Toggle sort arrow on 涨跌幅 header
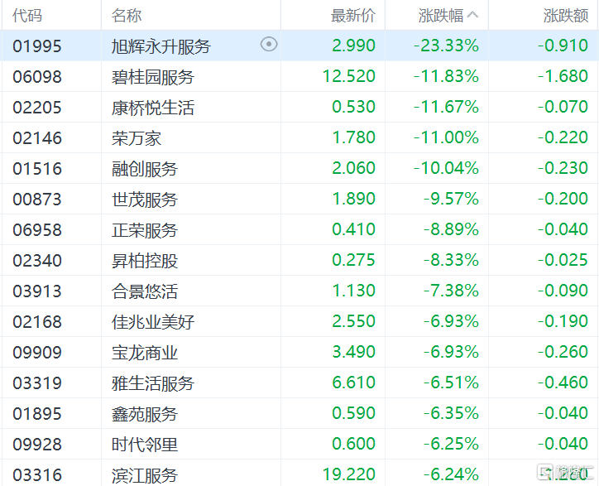 pos(472,15)
